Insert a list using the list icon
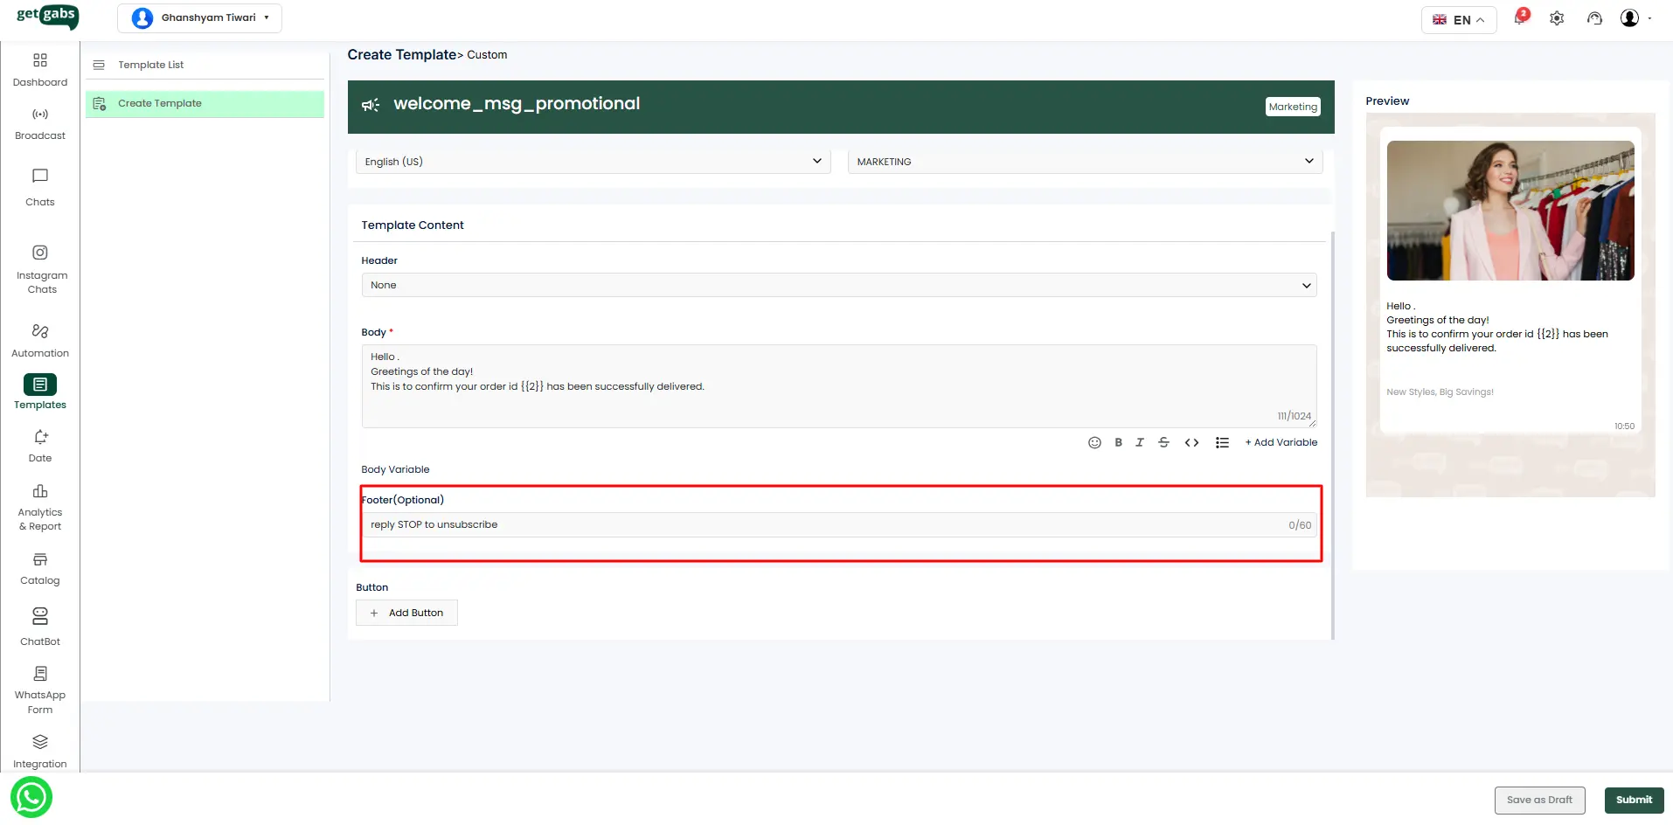 coord(1222,443)
